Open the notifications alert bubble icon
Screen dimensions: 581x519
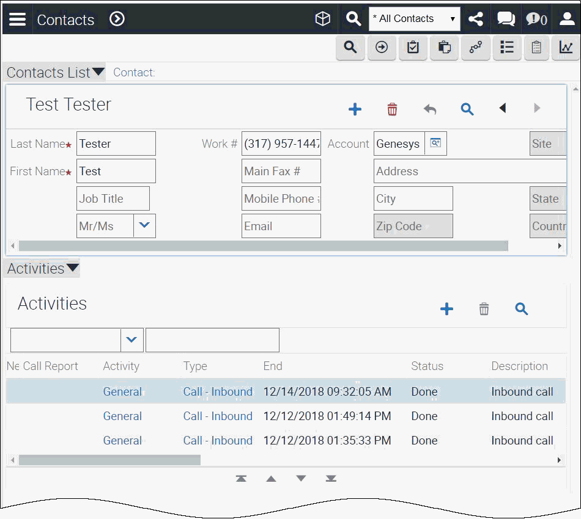tap(536, 19)
